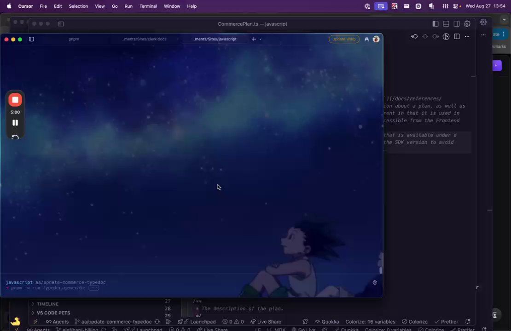Click the chevron dropdown at top right

coord(504,19)
